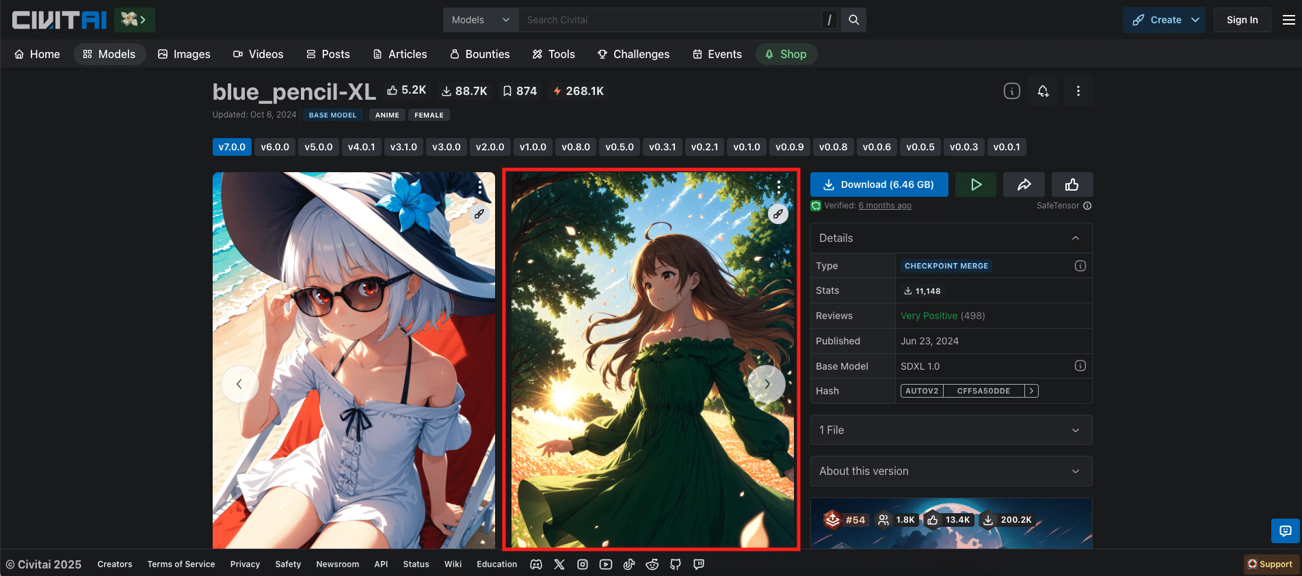This screenshot has width=1302, height=576.
Task: Click the search magnifier icon
Action: click(x=853, y=20)
